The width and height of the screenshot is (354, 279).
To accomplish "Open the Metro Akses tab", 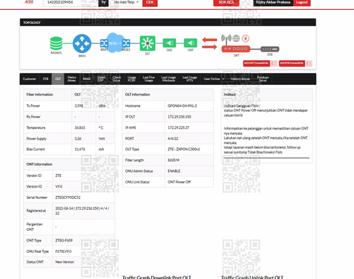I will (x=72, y=79).
